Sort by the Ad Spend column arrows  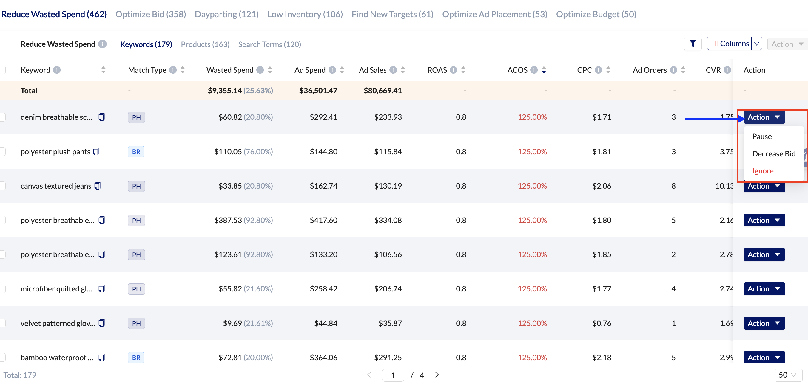pos(342,70)
